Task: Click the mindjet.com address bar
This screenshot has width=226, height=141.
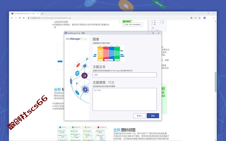Action: 108,18
